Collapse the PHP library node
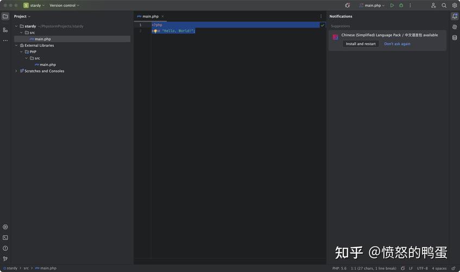 [21, 52]
